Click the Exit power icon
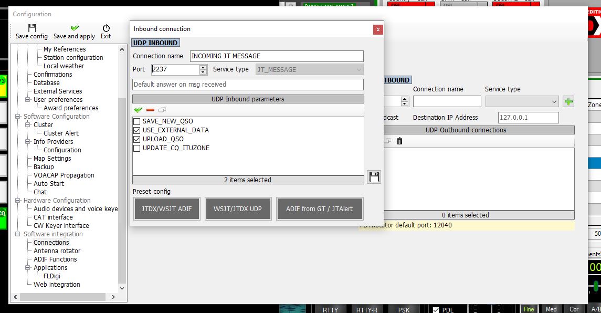601x313 pixels. tap(106, 28)
